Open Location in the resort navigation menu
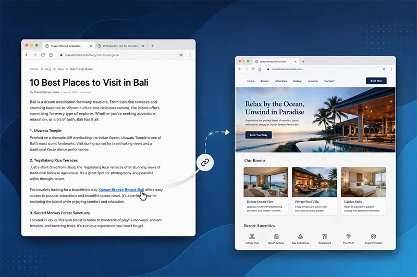417x277 pixels. click(313, 81)
